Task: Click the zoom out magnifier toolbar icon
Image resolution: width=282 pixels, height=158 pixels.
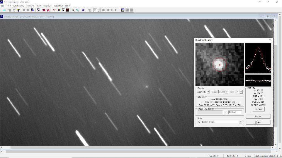Action: [77, 10]
